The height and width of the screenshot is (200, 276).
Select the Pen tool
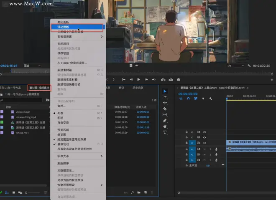click(x=165, y=121)
